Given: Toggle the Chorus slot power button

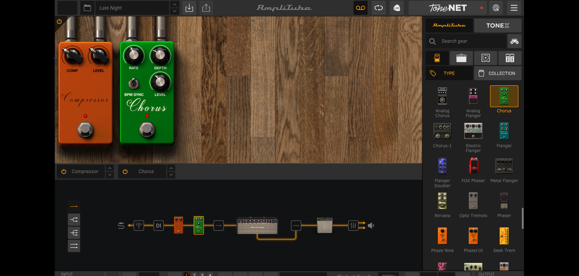Looking at the screenshot, I should point(125,171).
